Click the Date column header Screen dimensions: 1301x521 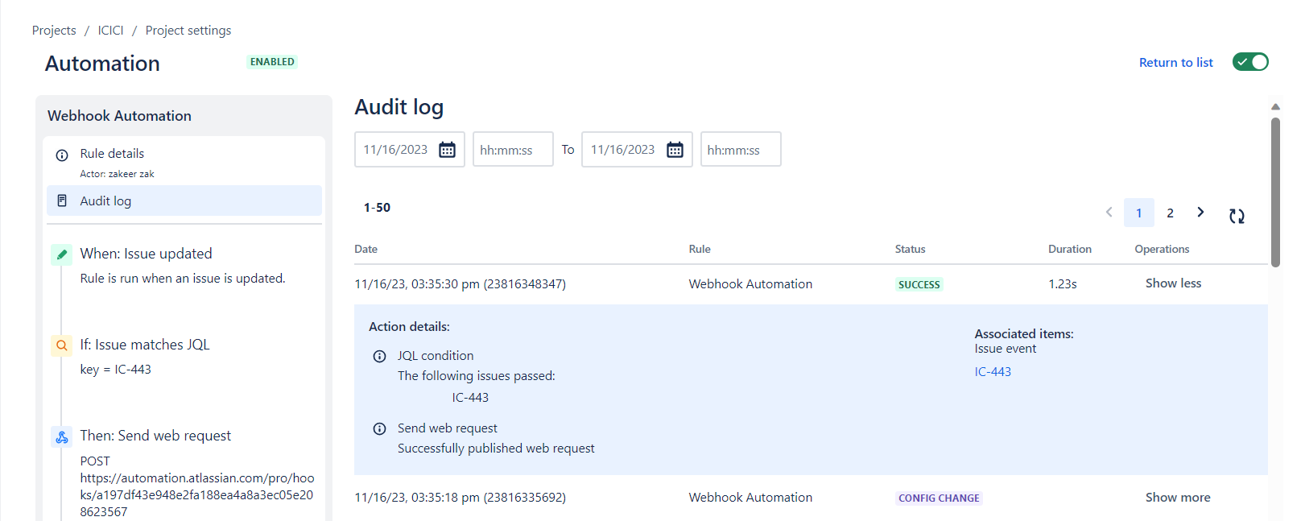366,250
